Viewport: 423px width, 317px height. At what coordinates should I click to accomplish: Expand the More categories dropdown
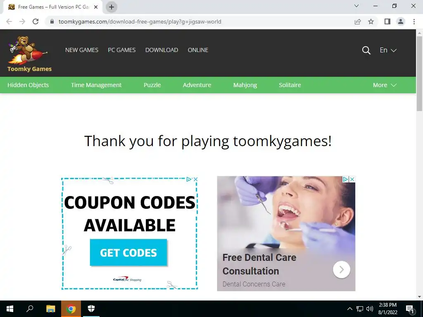click(x=385, y=85)
